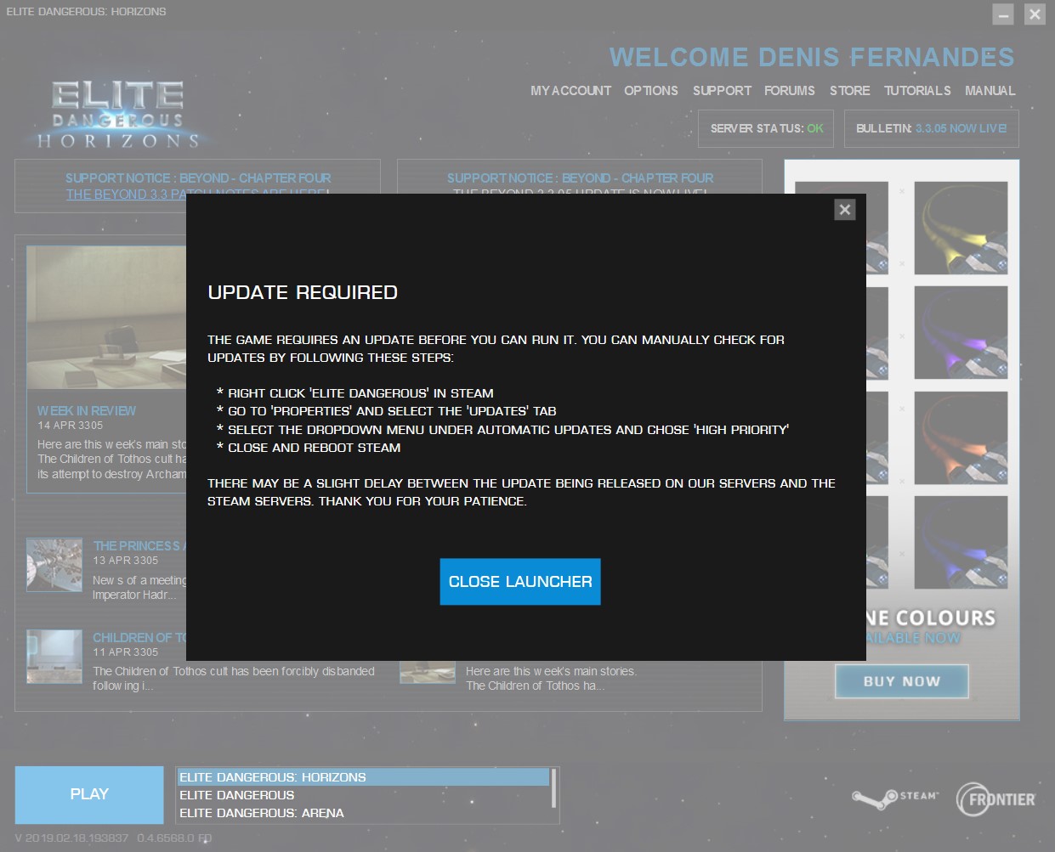Open the Support link
Image resolution: width=1055 pixels, height=852 pixels.
click(722, 91)
